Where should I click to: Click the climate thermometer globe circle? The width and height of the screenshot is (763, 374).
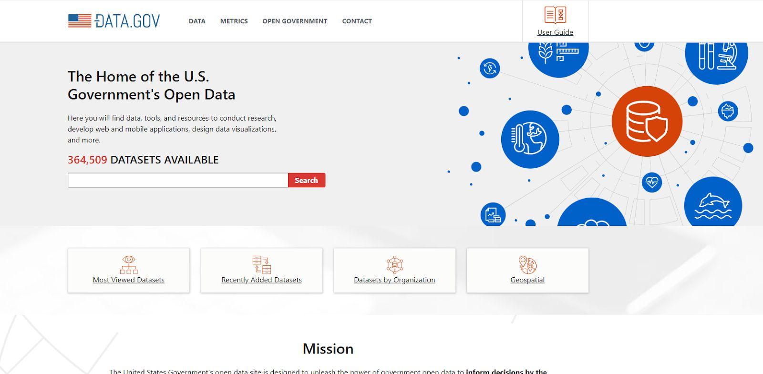(x=530, y=139)
